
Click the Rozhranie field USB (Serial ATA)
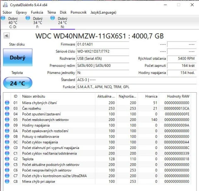point(102,59)
